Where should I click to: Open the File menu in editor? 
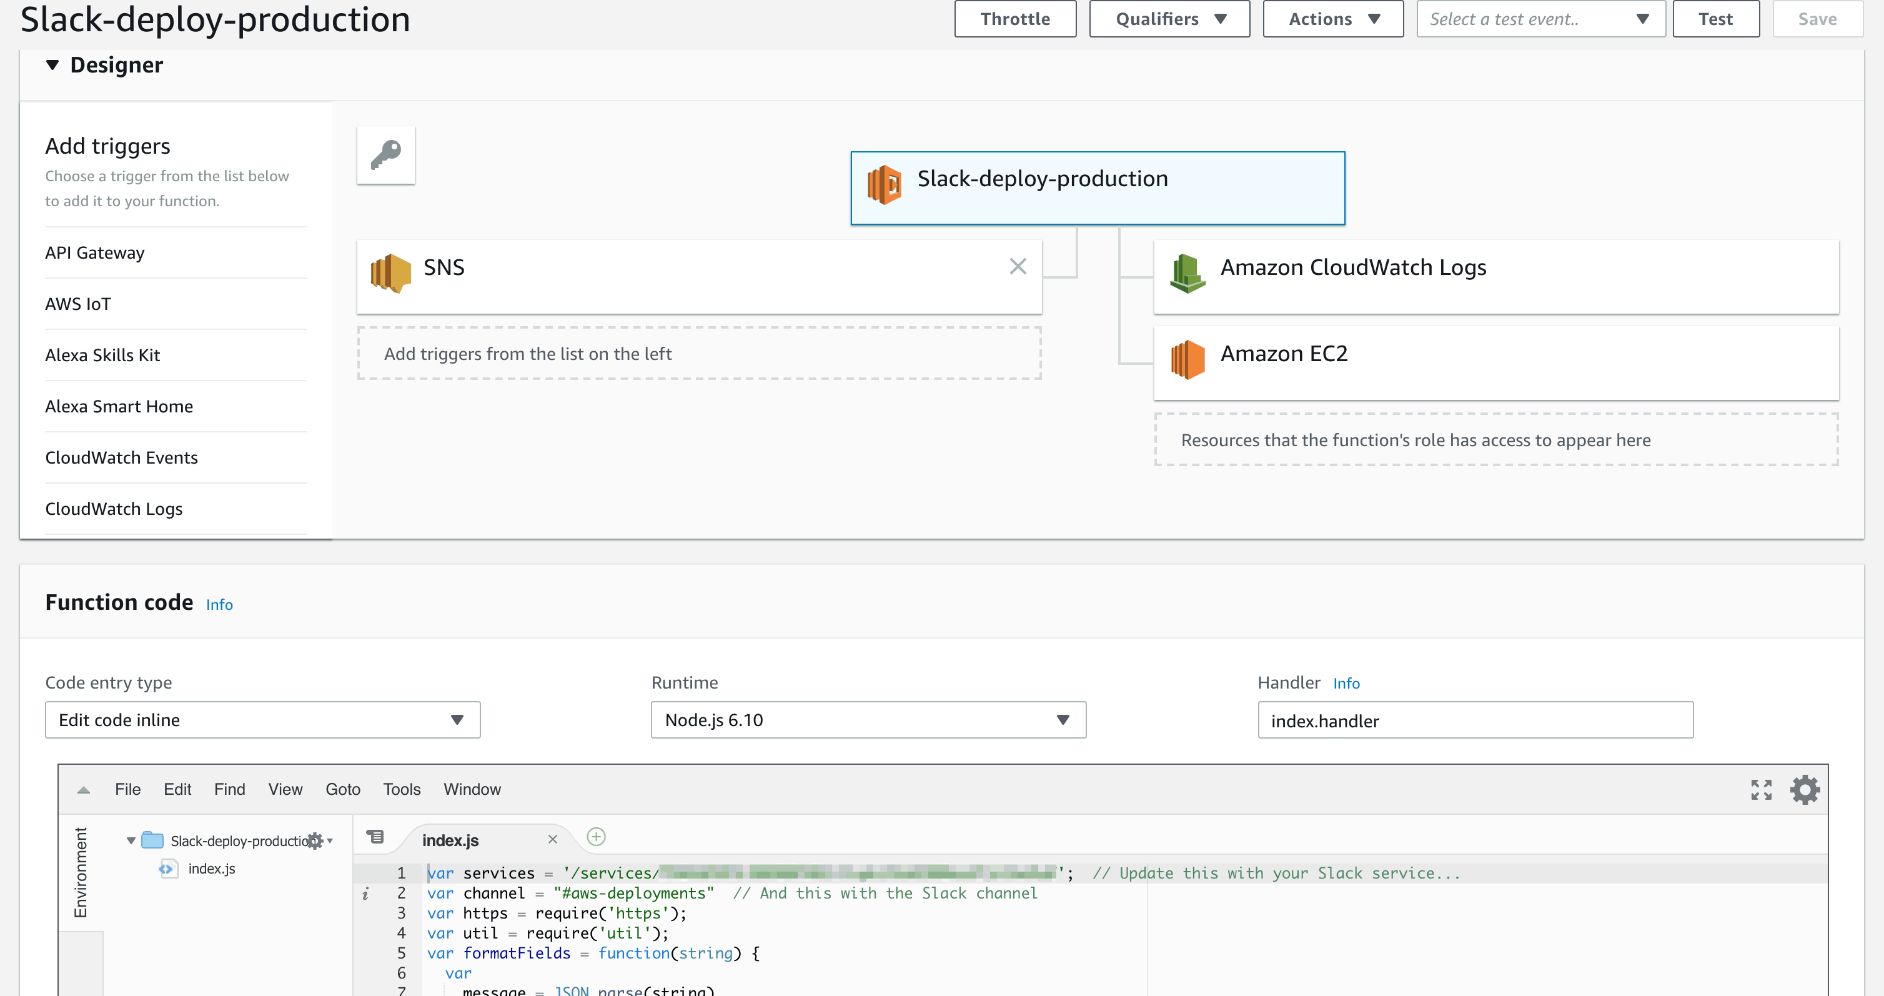127,790
